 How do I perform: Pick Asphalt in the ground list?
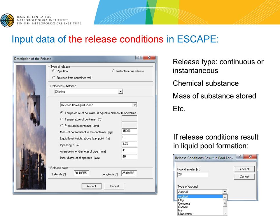pyautogui.click(x=200, y=196)
